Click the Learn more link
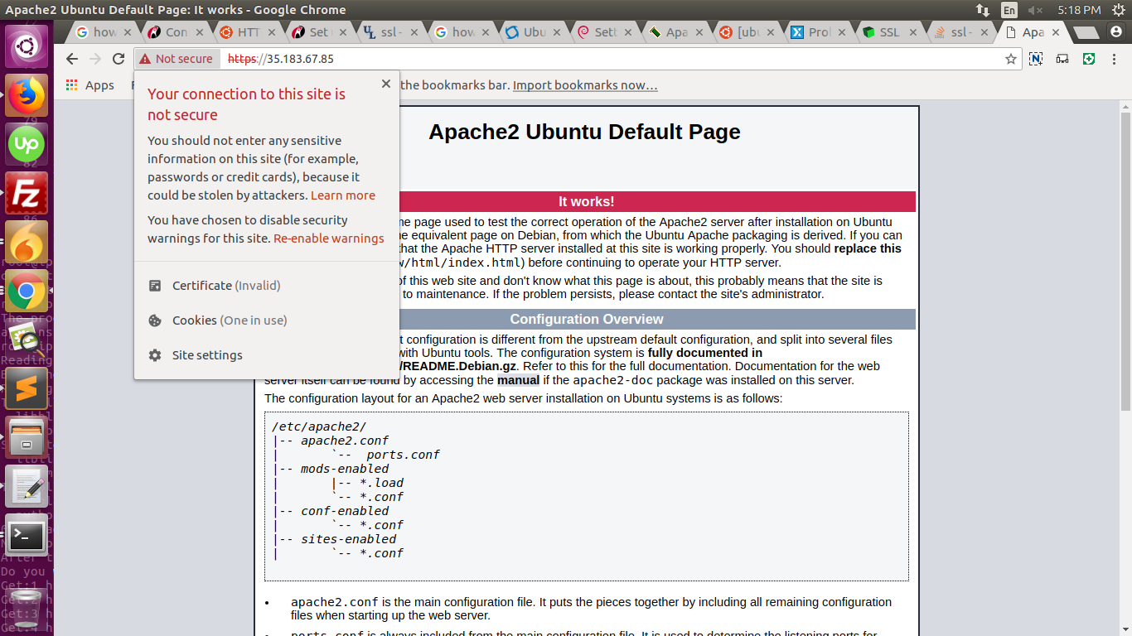 [342, 195]
